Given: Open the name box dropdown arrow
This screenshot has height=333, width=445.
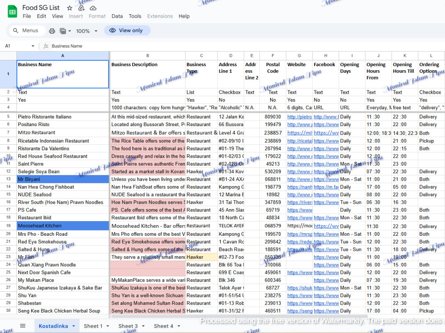Looking at the screenshot, I should pos(33,46).
